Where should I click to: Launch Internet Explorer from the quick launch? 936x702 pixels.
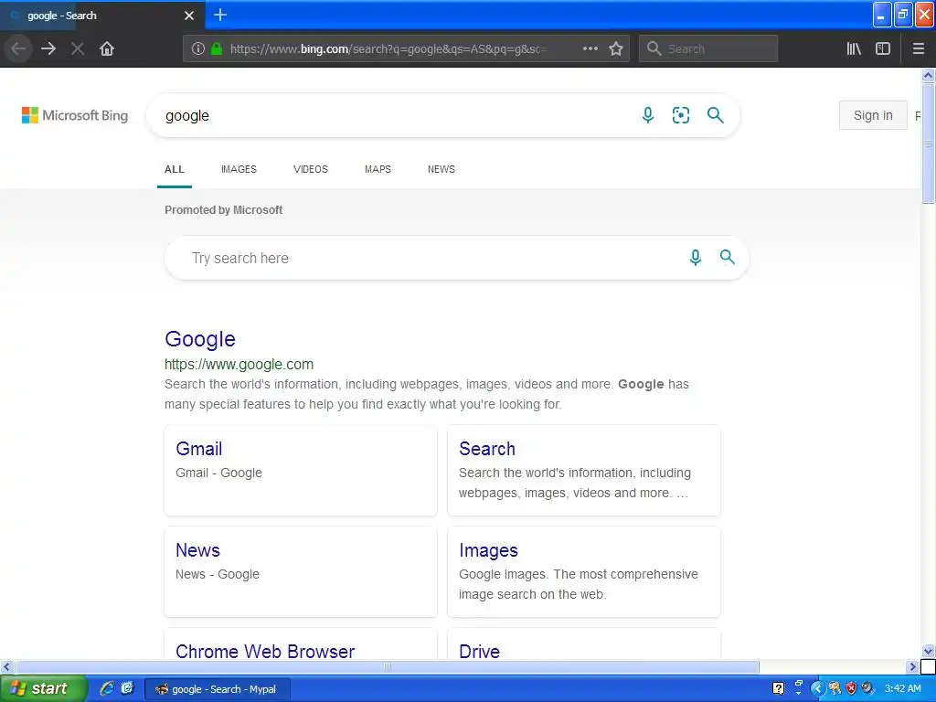107,688
